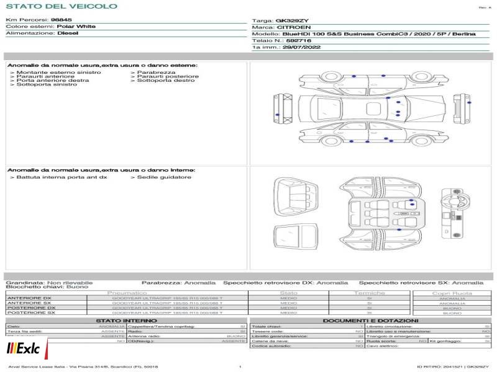Click the car top-view exterior diagram
Viewport: 497px width, 372px height.
(x=373, y=108)
